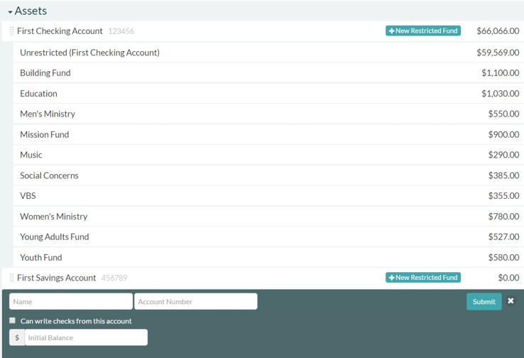Add New Restricted Fund to First Savings Account
The width and height of the screenshot is (524, 358).
[423, 278]
